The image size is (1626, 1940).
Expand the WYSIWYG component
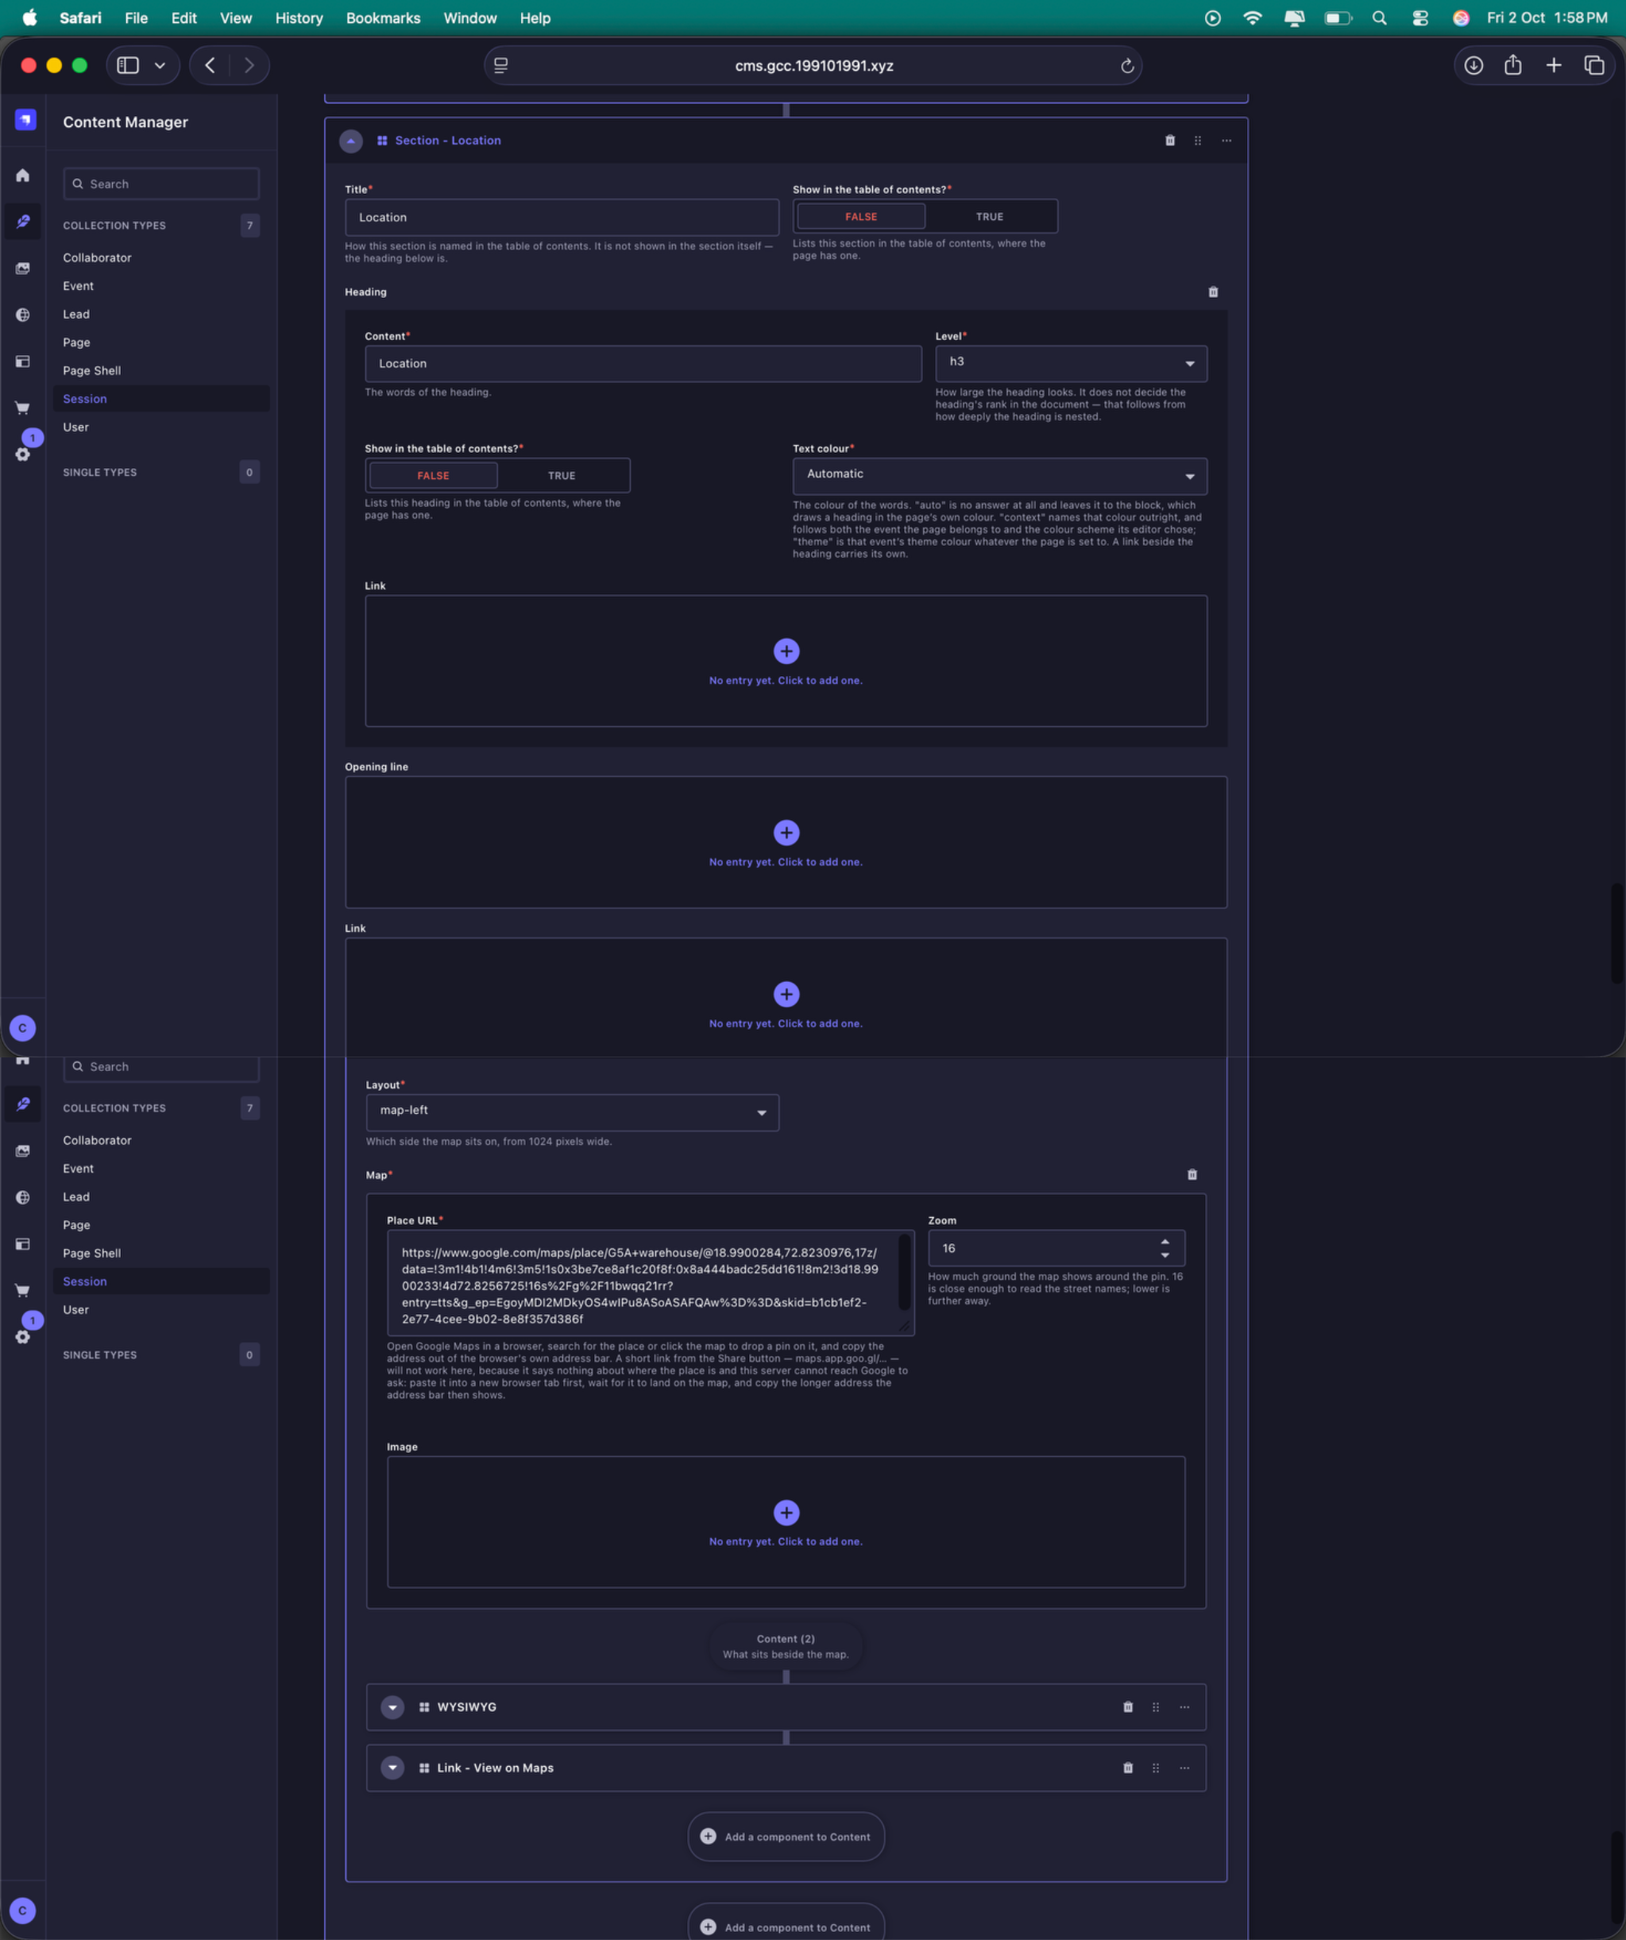pyautogui.click(x=392, y=1706)
